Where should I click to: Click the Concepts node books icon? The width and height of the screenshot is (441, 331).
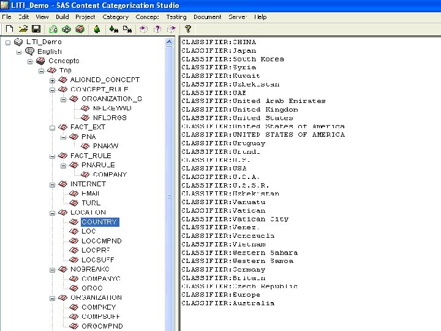pos(40,61)
